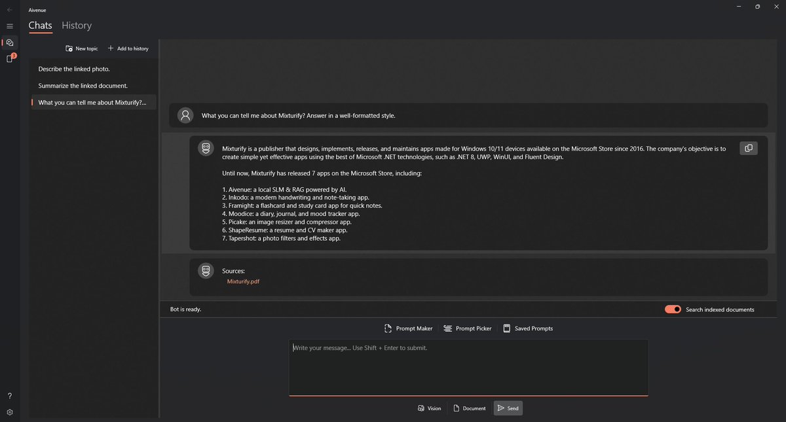Click the Send button
This screenshot has width=786, height=422.
click(508, 408)
